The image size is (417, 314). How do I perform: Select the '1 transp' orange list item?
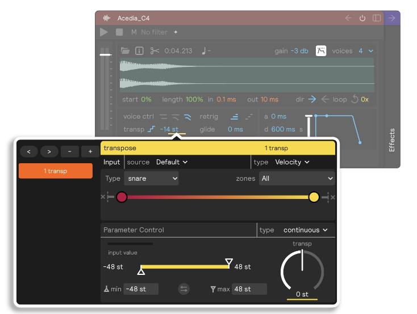pos(56,171)
